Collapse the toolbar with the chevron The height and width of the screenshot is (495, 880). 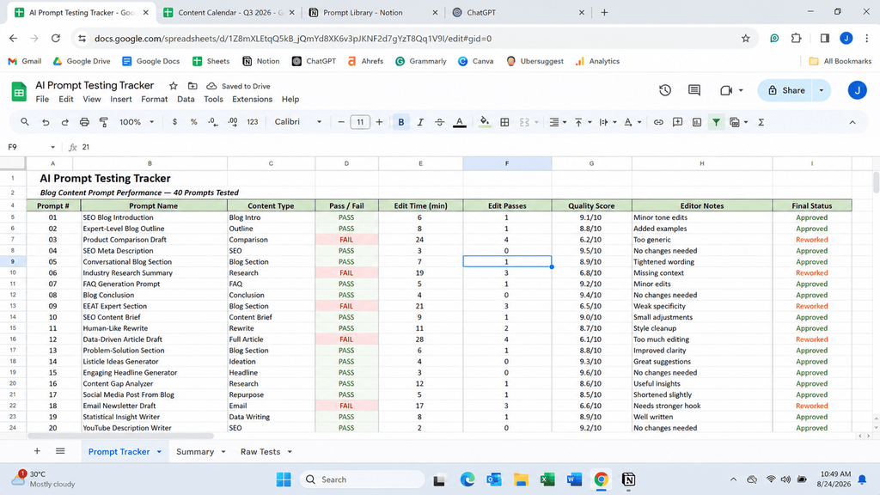pyautogui.click(x=852, y=122)
